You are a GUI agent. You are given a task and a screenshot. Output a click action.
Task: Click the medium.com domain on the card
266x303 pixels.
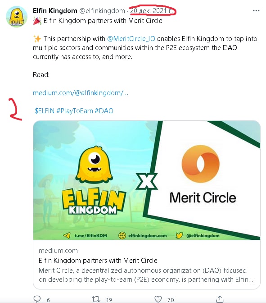pos(58,251)
